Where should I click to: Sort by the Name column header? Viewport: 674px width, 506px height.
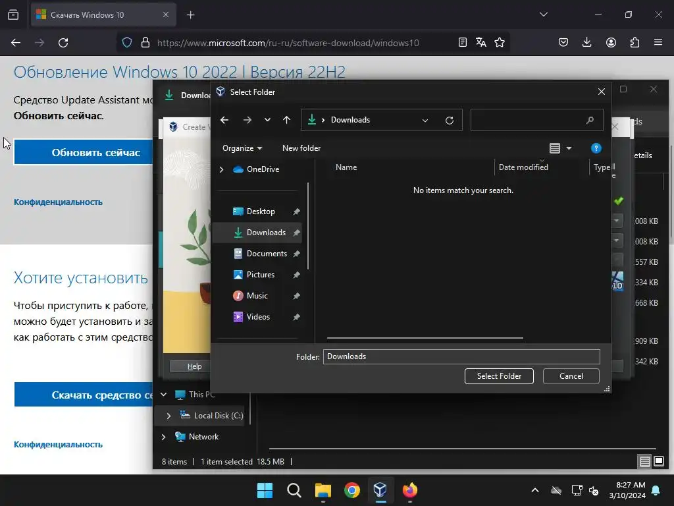click(x=346, y=167)
